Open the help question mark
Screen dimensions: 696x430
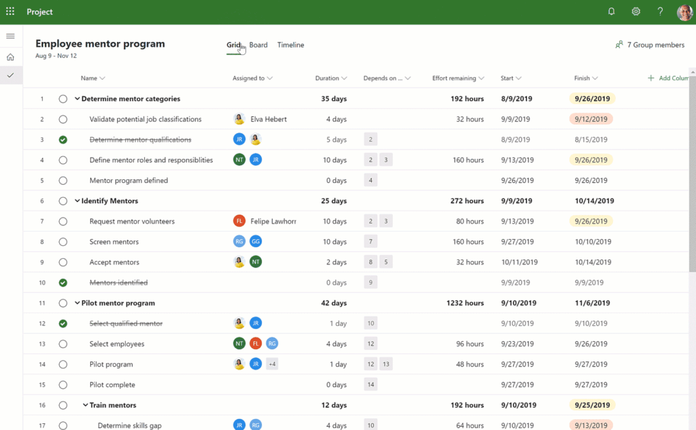660,12
